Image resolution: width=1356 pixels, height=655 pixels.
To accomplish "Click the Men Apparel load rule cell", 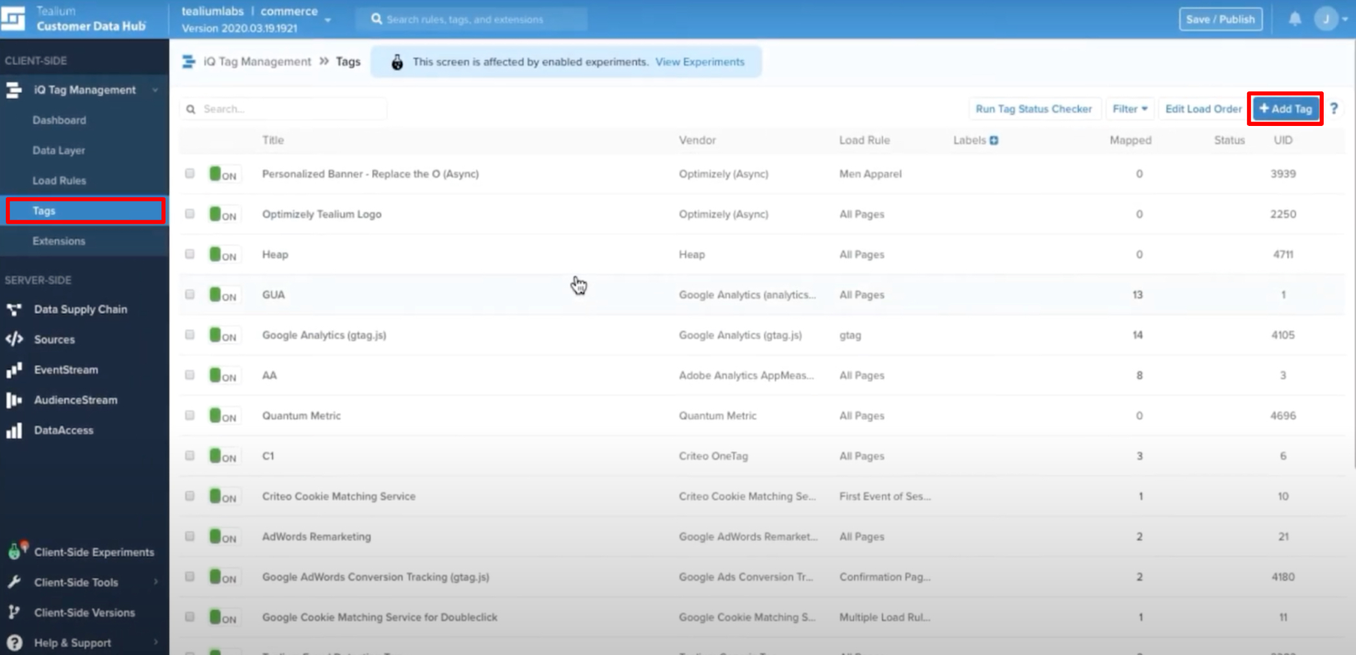I will [870, 174].
